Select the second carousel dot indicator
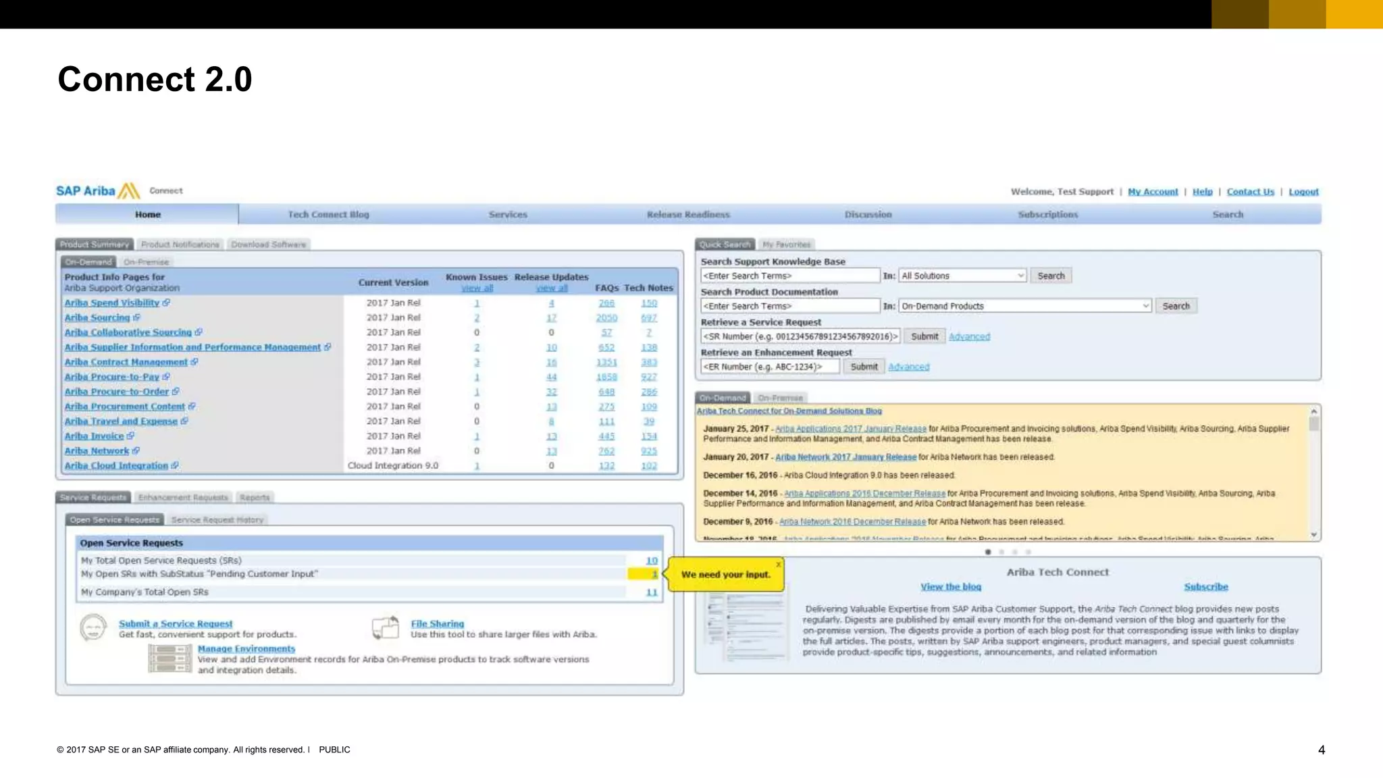The width and height of the screenshot is (1383, 778). 1001,552
